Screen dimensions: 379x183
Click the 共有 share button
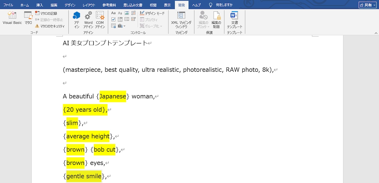tap(368, 5)
